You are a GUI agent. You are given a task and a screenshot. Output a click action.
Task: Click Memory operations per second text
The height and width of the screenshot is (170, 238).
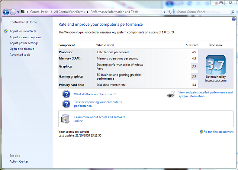pos(118,58)
